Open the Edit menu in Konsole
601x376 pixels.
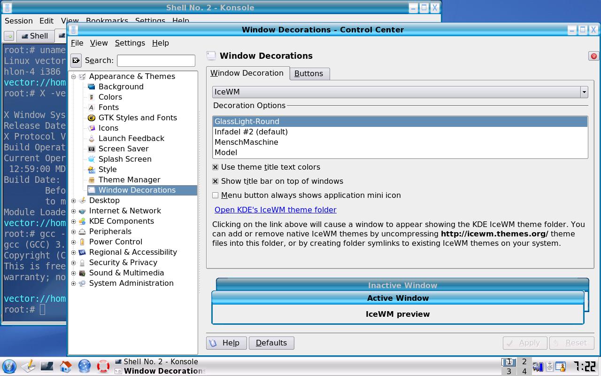(x=46, y=21)
